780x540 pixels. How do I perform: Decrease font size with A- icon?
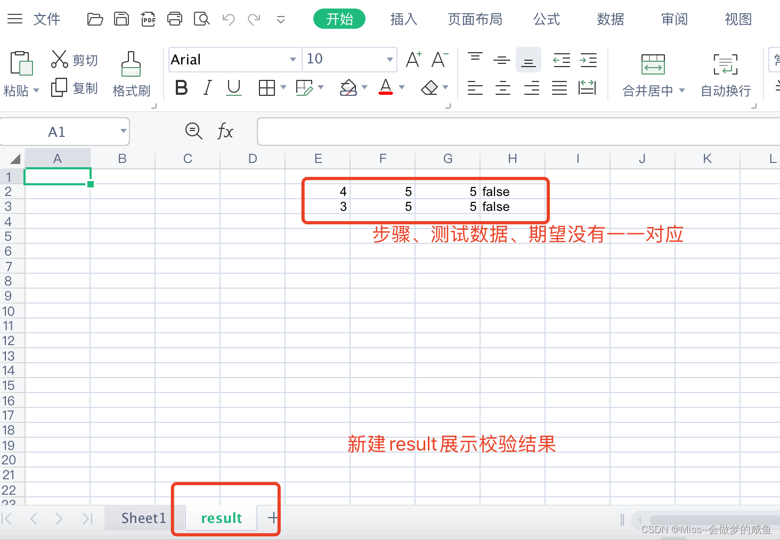(x=440, y=59)
